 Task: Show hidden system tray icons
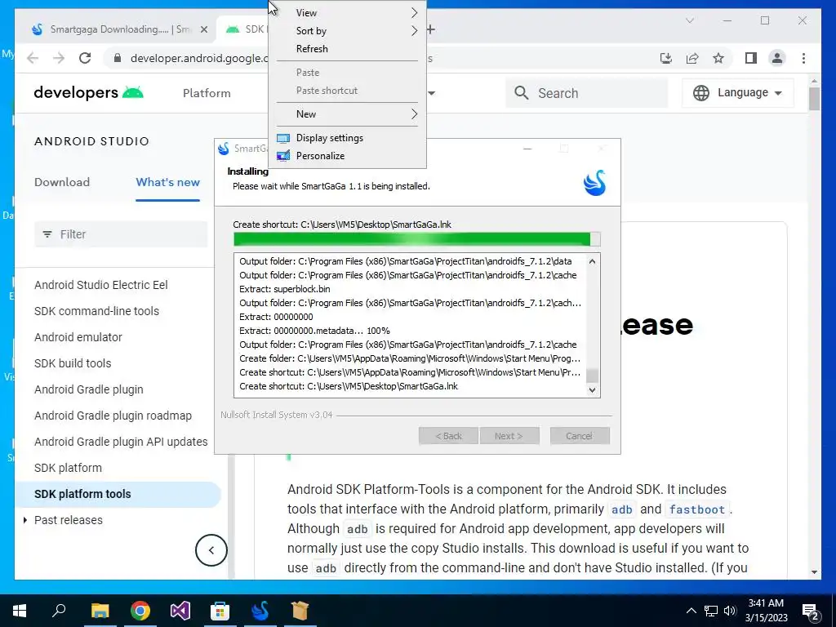click(691, 611)
